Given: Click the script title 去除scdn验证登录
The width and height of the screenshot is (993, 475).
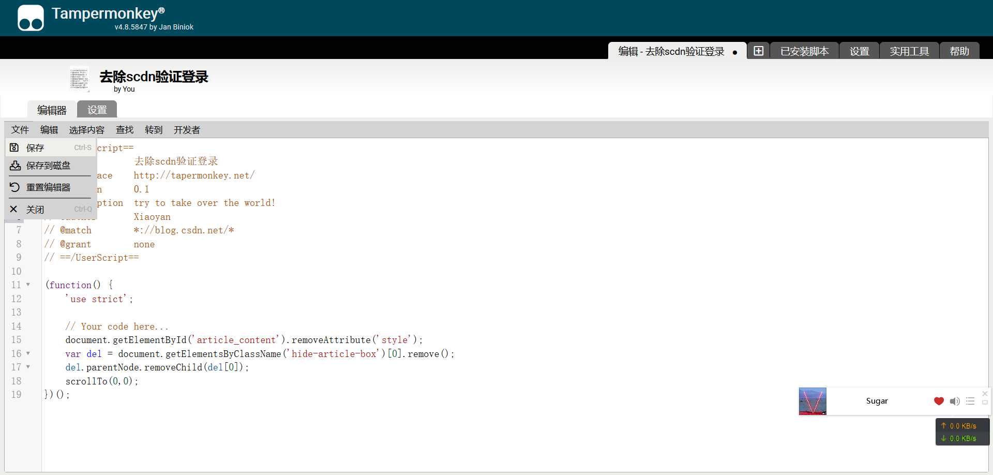Looking at the screenshot, I should (154, 77).
